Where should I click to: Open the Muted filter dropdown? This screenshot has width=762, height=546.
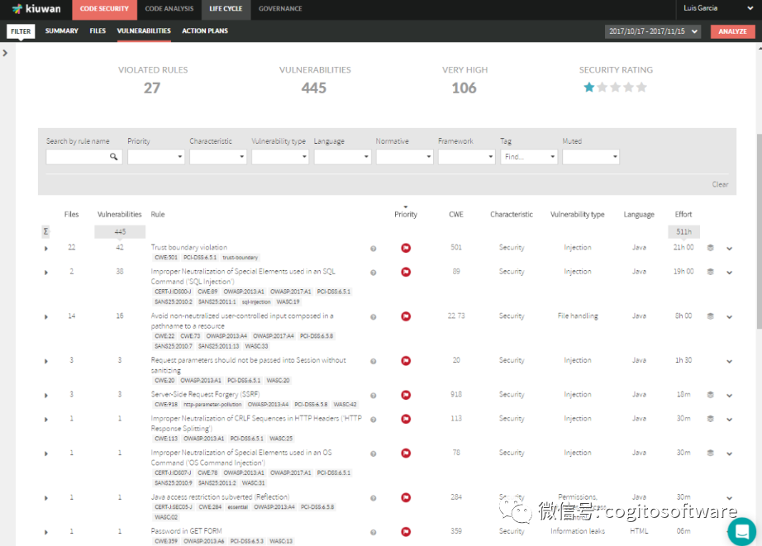[x=591, y=156]
